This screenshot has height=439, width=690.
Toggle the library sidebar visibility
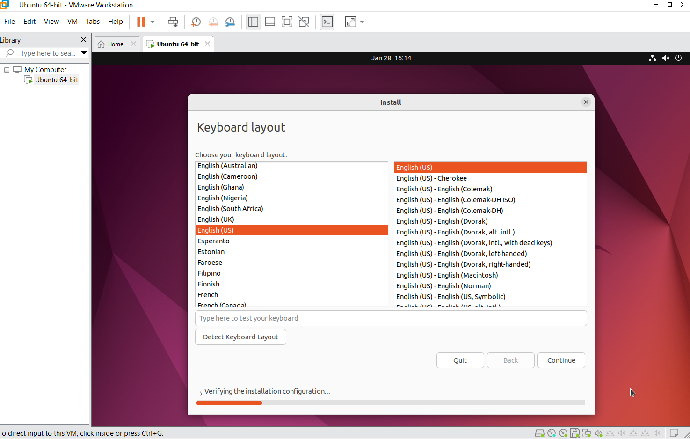click(253, 22)
